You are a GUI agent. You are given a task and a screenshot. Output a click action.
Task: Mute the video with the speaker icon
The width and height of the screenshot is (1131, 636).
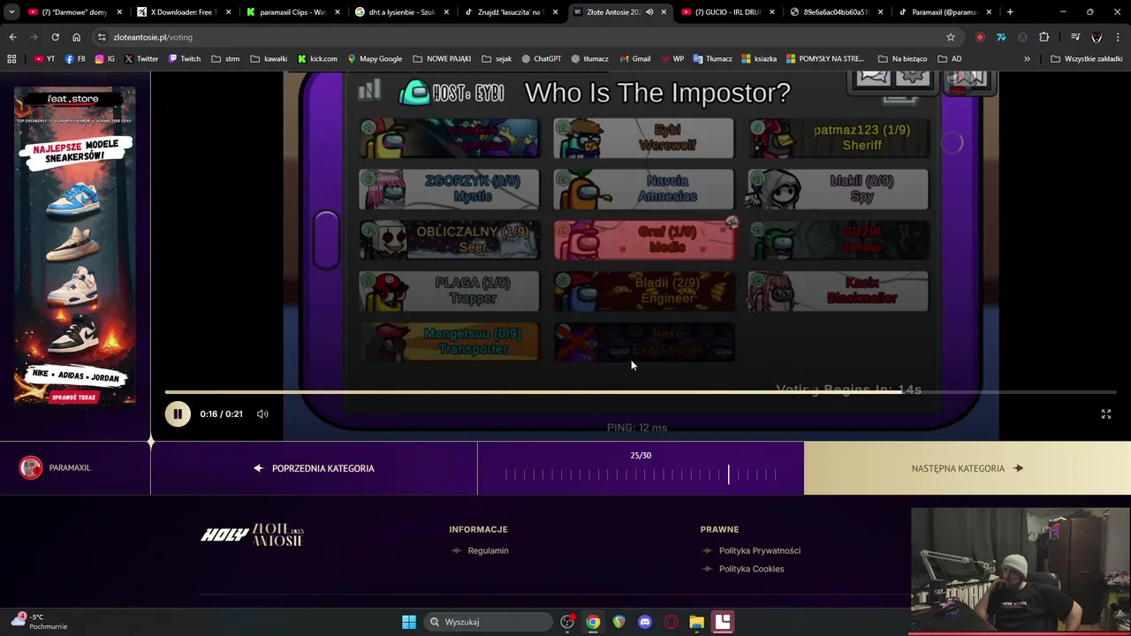[x=262, y=413]
